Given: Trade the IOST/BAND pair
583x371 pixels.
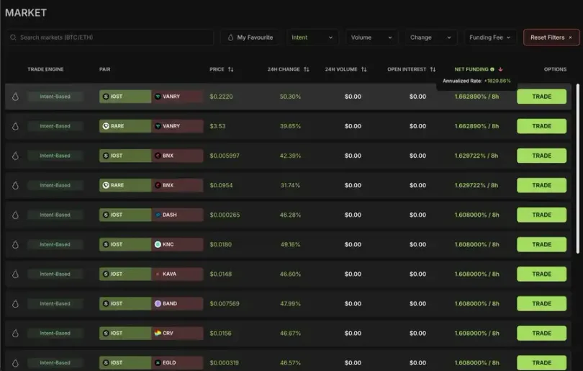Looking at the screenshot, I should 541,303.
